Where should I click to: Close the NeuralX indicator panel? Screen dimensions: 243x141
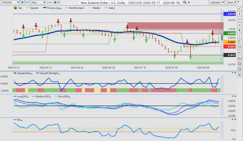[235, 73]
